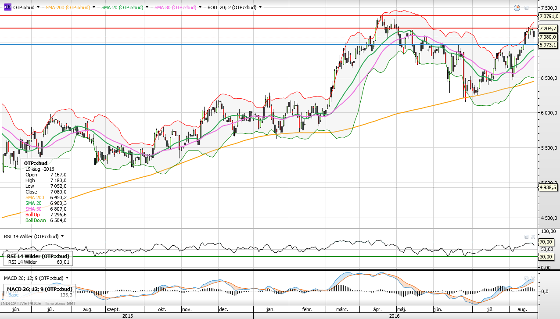Click the Boll Up 7 296,6 row
560x319 pixels.
coord(46,215)
